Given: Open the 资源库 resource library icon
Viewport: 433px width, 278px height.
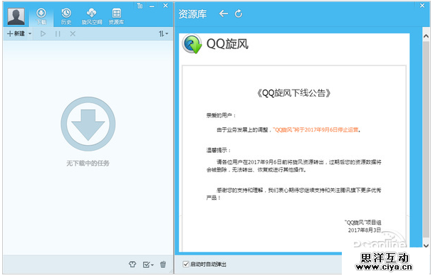Looking at the screenshot, I should 116,16.
